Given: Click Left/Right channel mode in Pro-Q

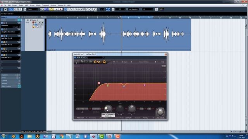Looking at the screenshot, I should tap(128, 118).
